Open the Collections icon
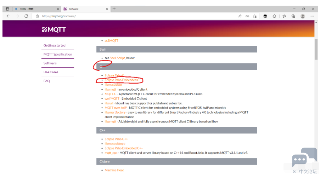This screenshot has width=320, height=177. coord(293,16)
